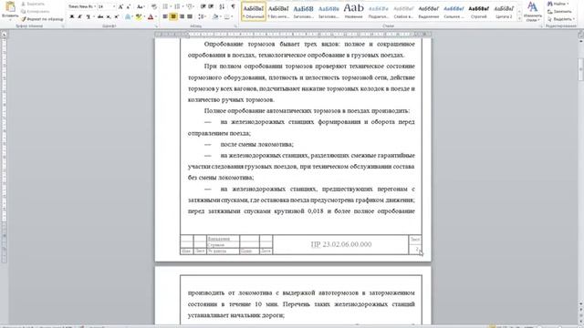
Task: Toggle superscript formatting
Action: pos(117,16)
